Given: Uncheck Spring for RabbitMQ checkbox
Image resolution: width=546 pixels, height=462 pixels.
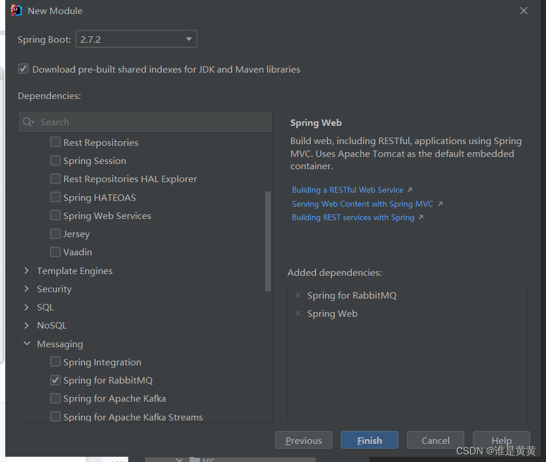Looking at the screenshot, I should (55, 380).
